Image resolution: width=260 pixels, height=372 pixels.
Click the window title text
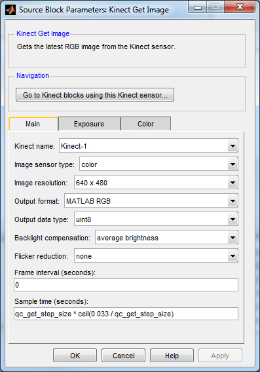coord(94,10)
